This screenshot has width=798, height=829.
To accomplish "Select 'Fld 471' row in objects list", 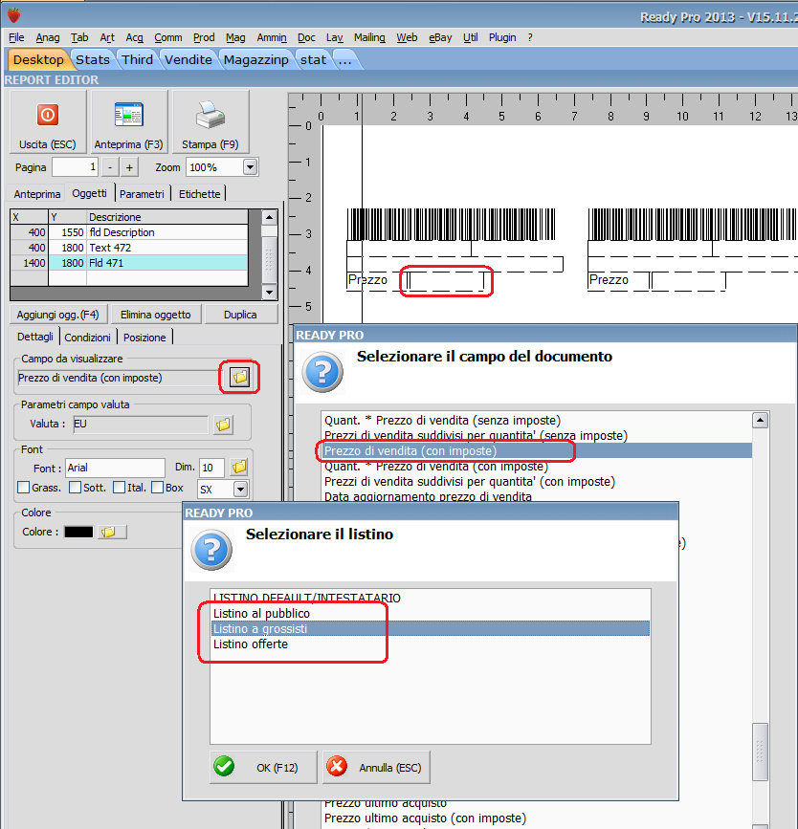I will point(129,263).
